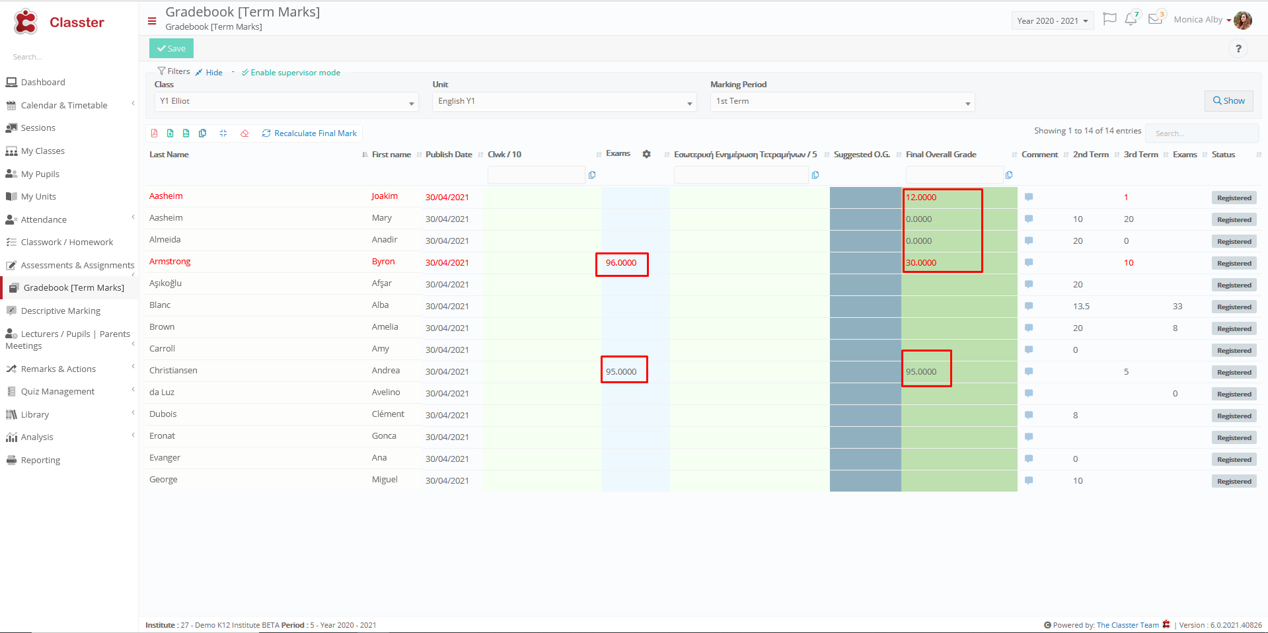
Task: Click Clwk / 10 header input box
Action: click(536, 174)
